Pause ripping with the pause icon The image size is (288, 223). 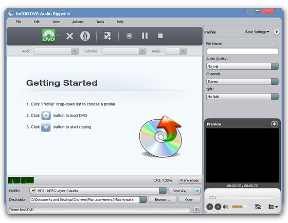click(145, 36)
